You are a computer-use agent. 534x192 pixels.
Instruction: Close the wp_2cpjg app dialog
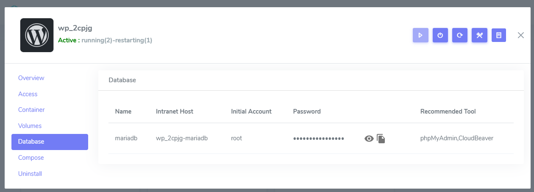[x=521, y=35]
